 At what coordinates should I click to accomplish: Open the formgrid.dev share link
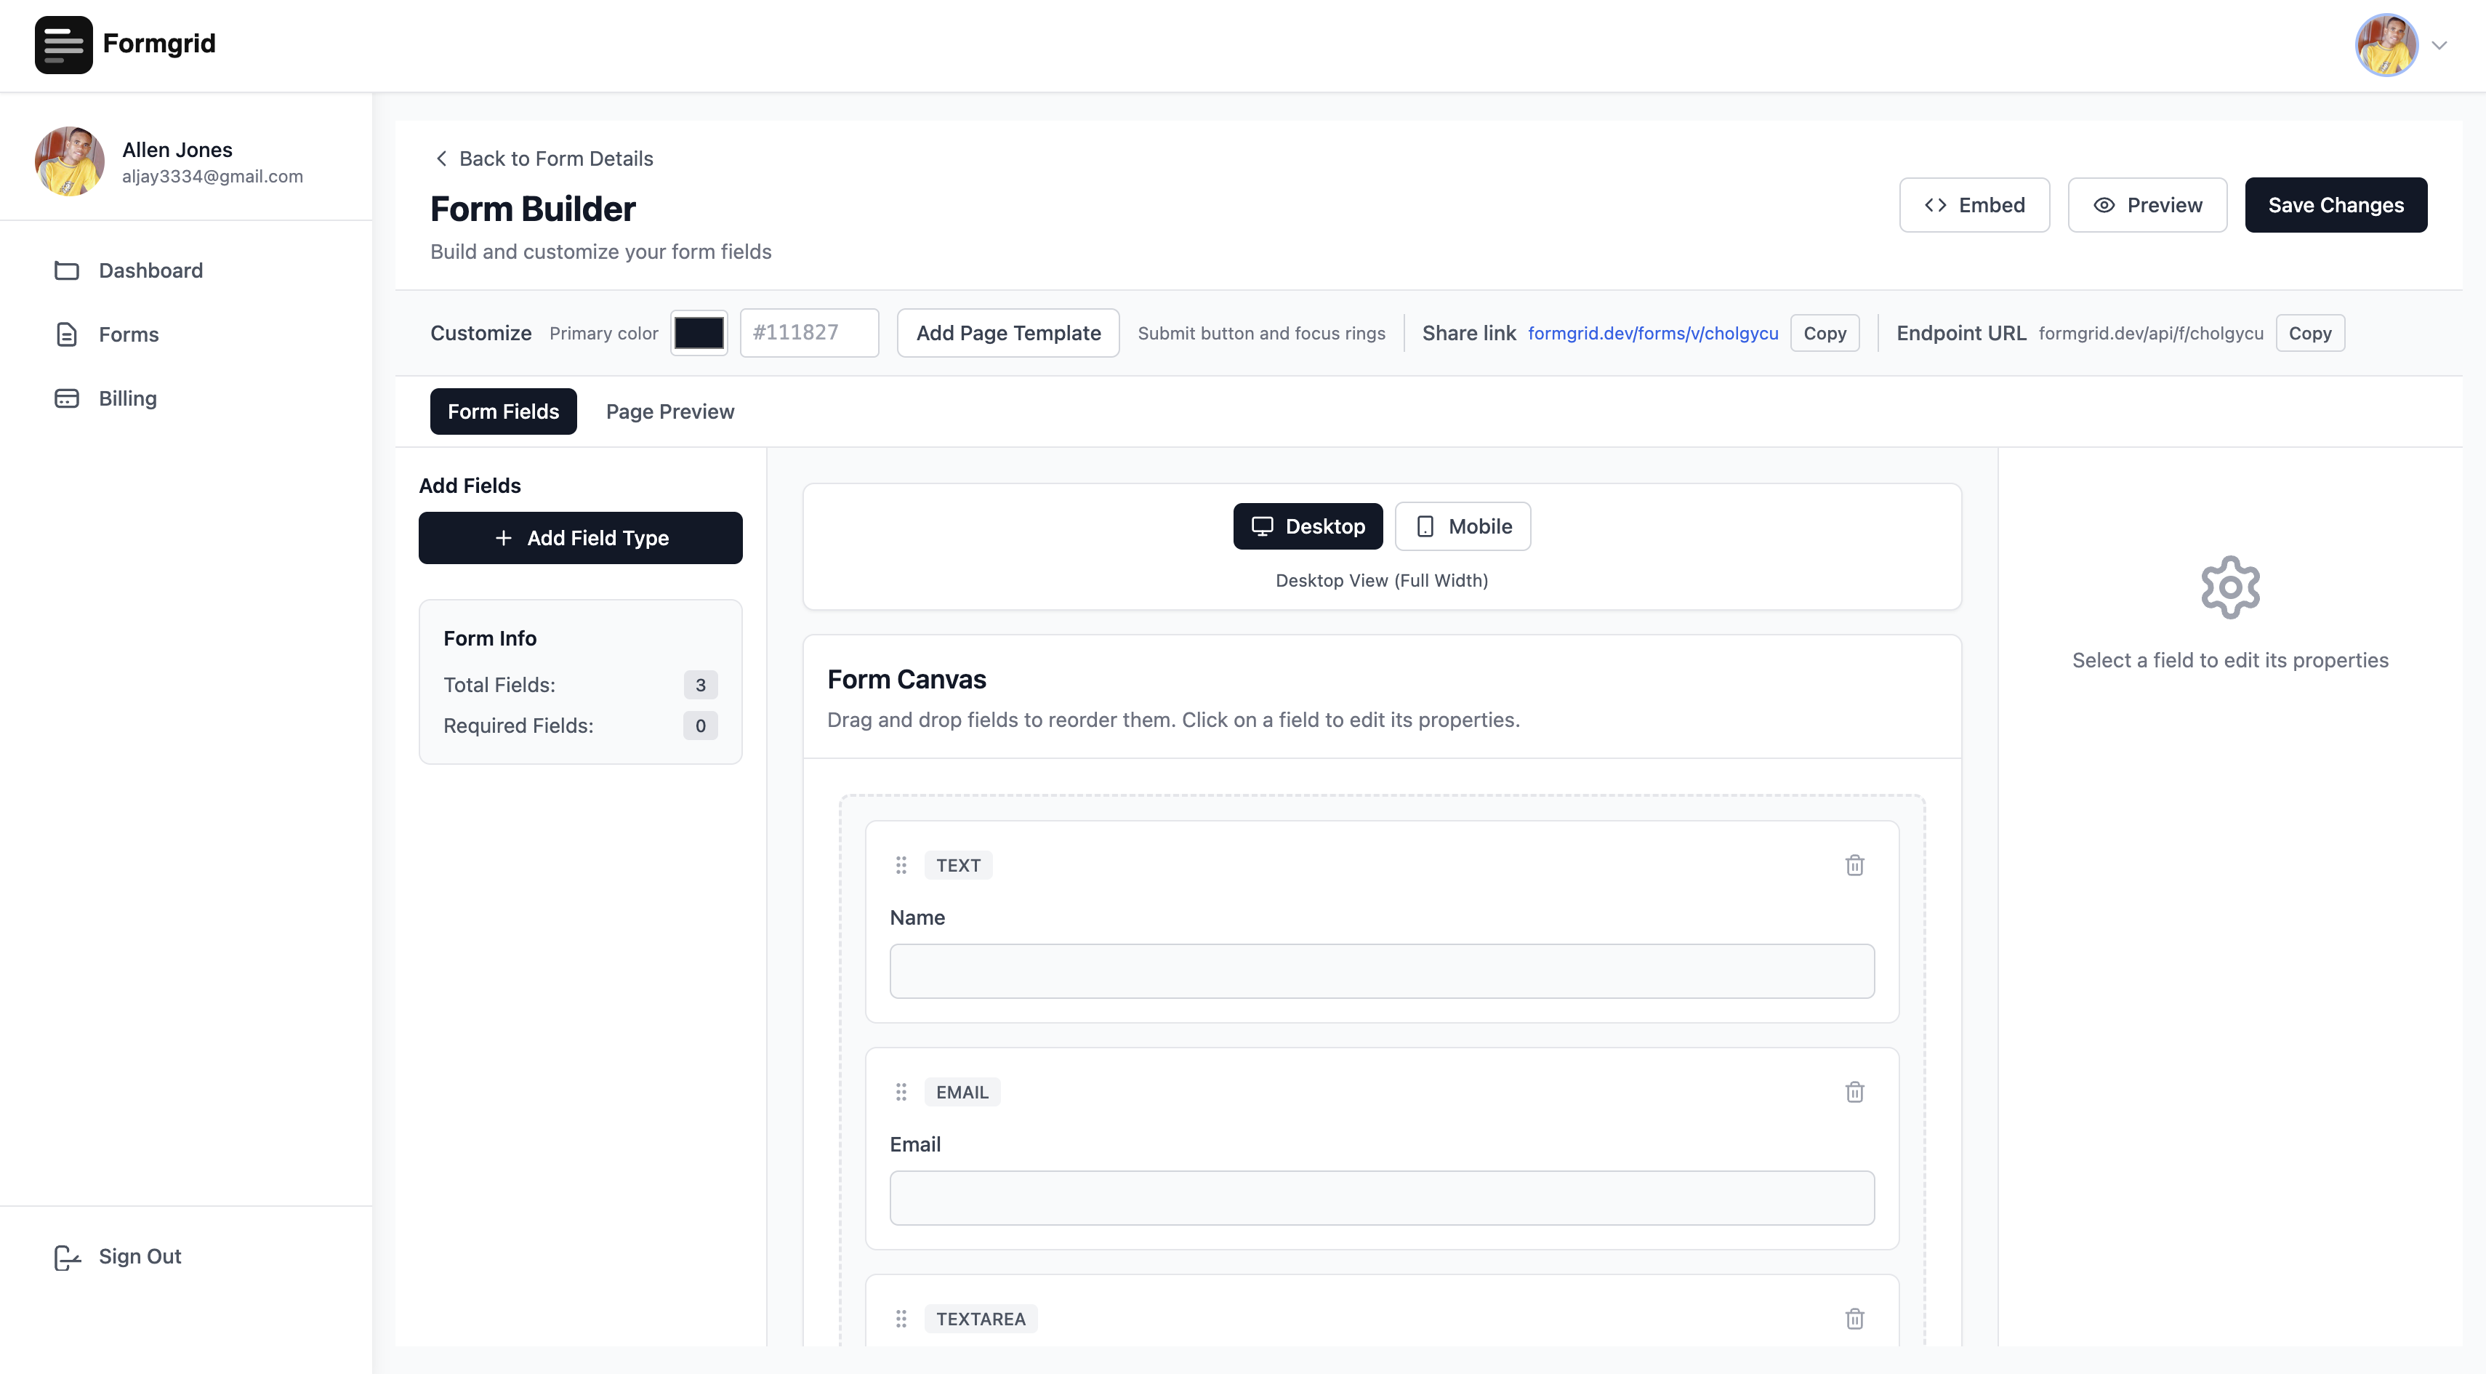tap(1652, 333)
